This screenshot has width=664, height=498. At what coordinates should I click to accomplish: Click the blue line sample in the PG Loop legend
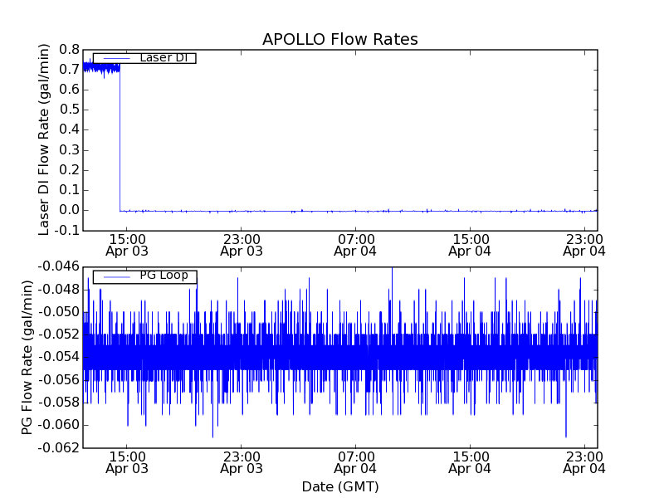tap(116, 277)
